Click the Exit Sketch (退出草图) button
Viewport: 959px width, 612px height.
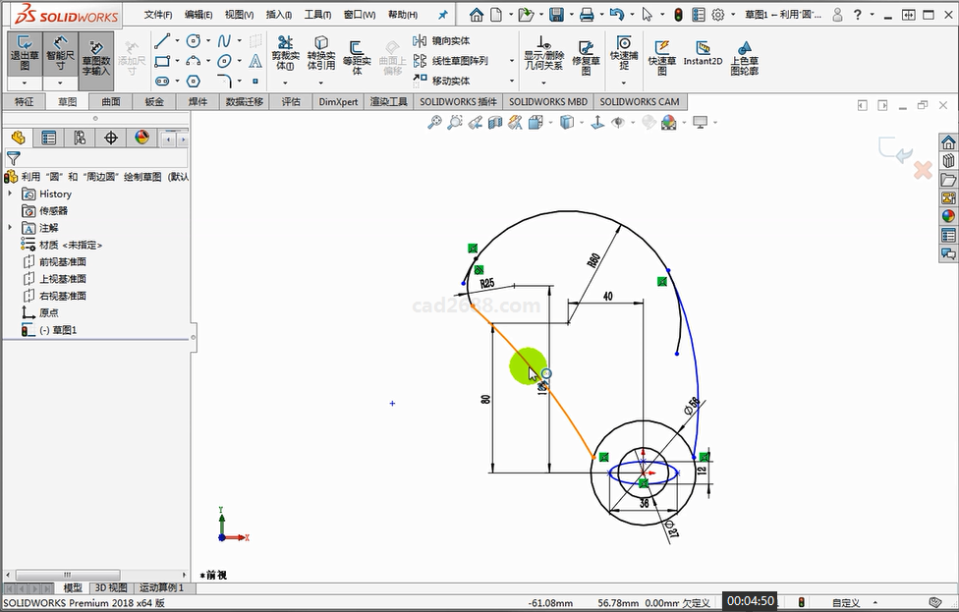click(25, 54)
